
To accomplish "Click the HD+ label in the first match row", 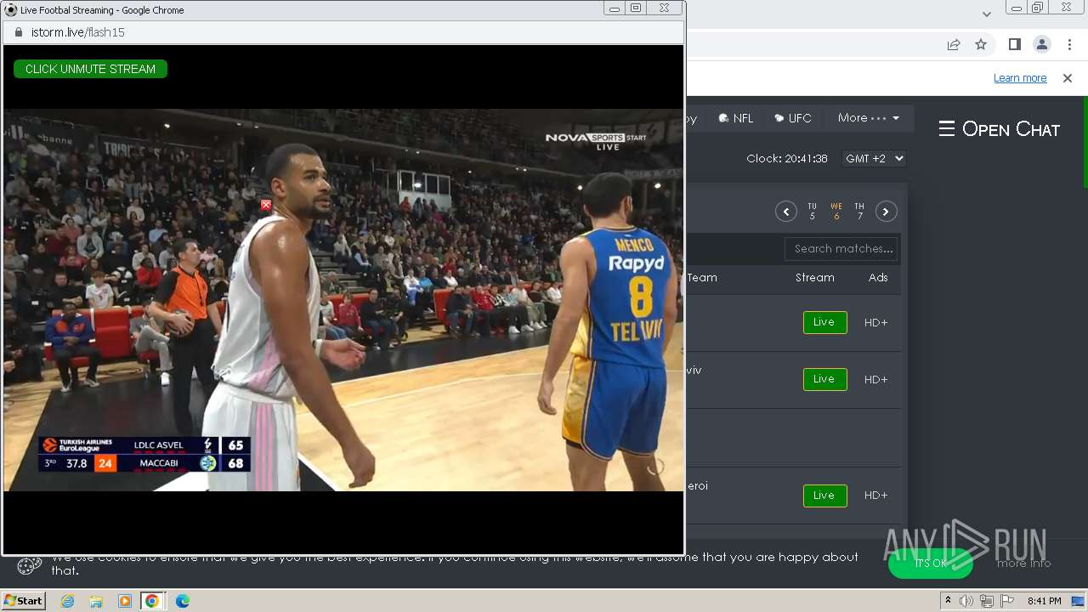I will [875, 322].
